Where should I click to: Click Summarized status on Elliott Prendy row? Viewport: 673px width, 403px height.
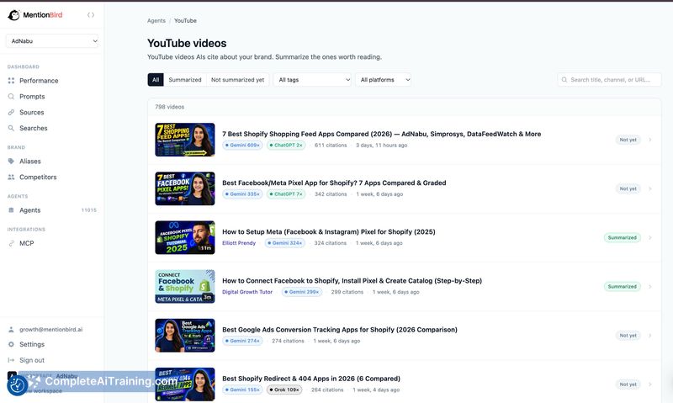(623, 238)
